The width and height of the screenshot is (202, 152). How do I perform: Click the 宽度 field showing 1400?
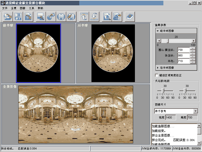point(170,117)
